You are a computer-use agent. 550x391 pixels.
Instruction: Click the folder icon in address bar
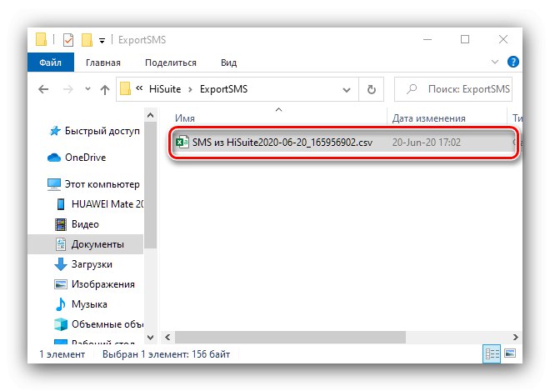tap(126, 89)
